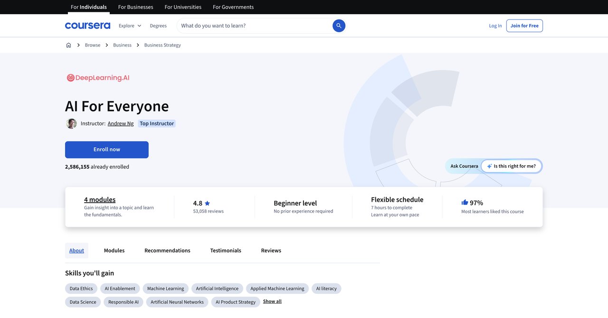This screenshot has width=608, height=318.
Task: Click the Data Science skill tag
Action: tap(83, 302)
